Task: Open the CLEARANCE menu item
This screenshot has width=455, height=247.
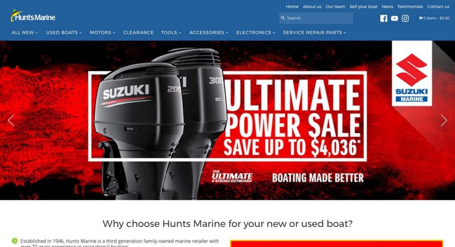Action: point(139,32)
